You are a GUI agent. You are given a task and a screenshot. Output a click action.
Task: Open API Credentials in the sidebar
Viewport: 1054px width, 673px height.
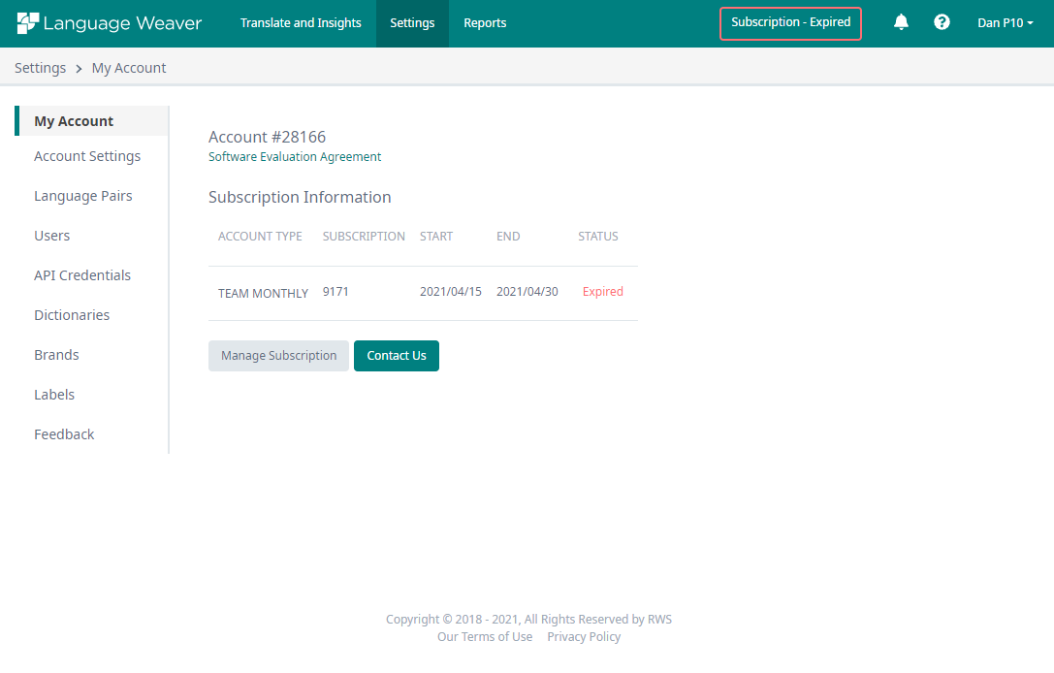[82, 275]
